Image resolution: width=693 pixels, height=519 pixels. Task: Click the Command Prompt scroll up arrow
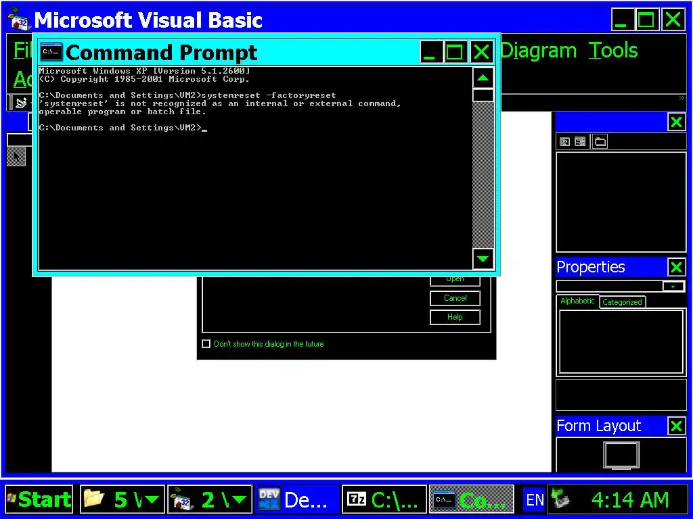[483, 78]
